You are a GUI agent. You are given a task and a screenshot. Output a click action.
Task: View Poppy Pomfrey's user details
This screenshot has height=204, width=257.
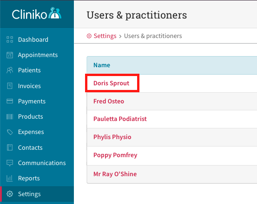[x=115, y=155]
